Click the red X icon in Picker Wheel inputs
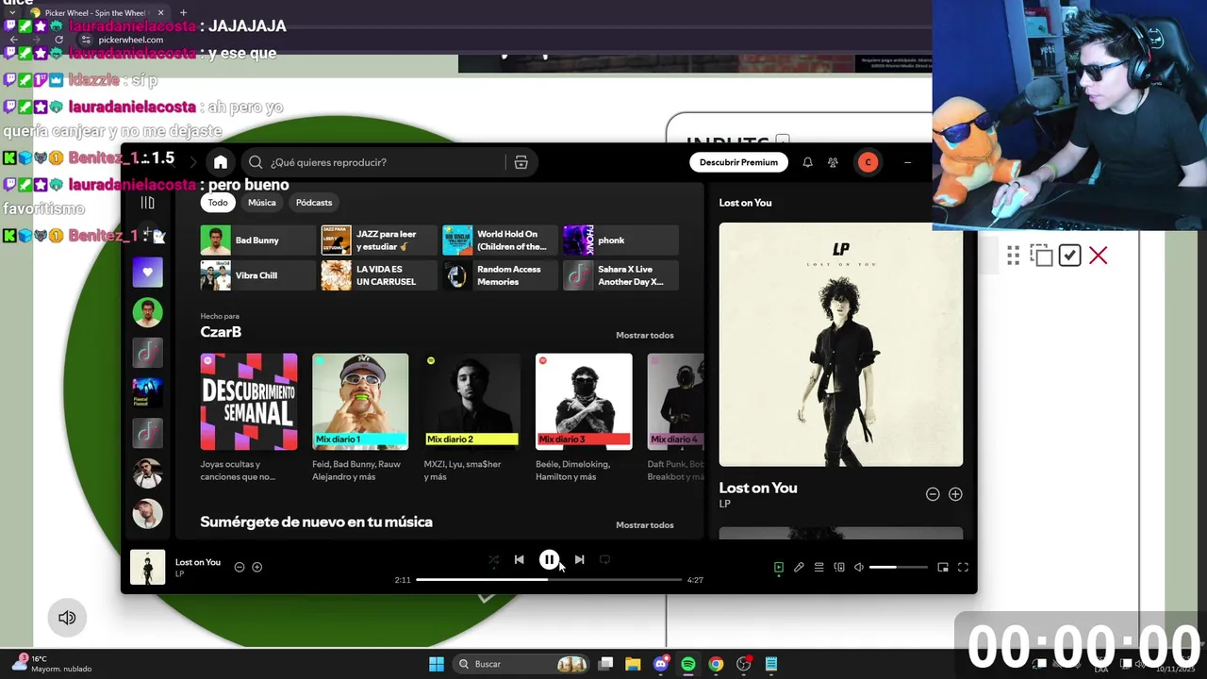This screenshot has height=679, width=1207. tap(1098, 256)
